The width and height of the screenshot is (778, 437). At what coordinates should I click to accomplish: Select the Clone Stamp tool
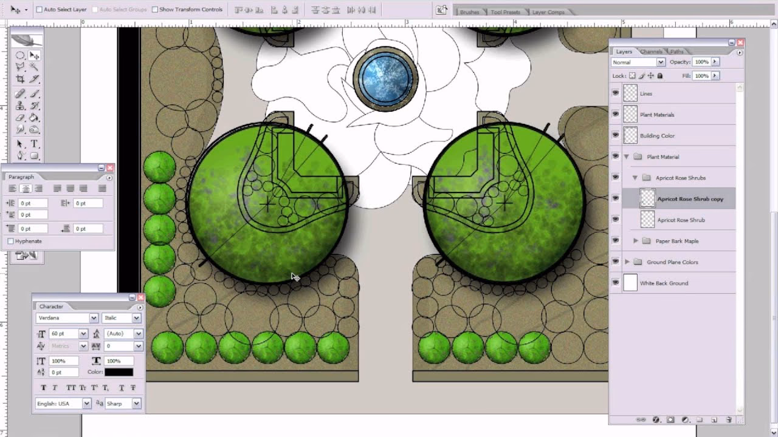pyautogui.click(x=20, y=104)
